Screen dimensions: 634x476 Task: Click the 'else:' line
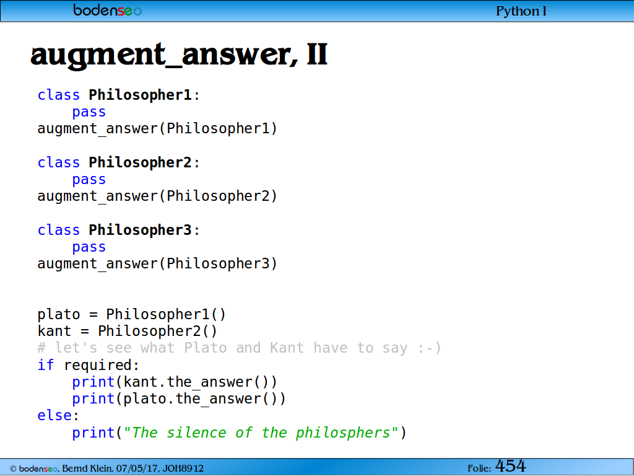coord(58,416)
